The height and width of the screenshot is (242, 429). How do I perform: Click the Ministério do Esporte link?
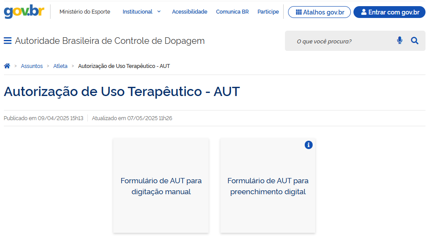click(x=85, y=12)
